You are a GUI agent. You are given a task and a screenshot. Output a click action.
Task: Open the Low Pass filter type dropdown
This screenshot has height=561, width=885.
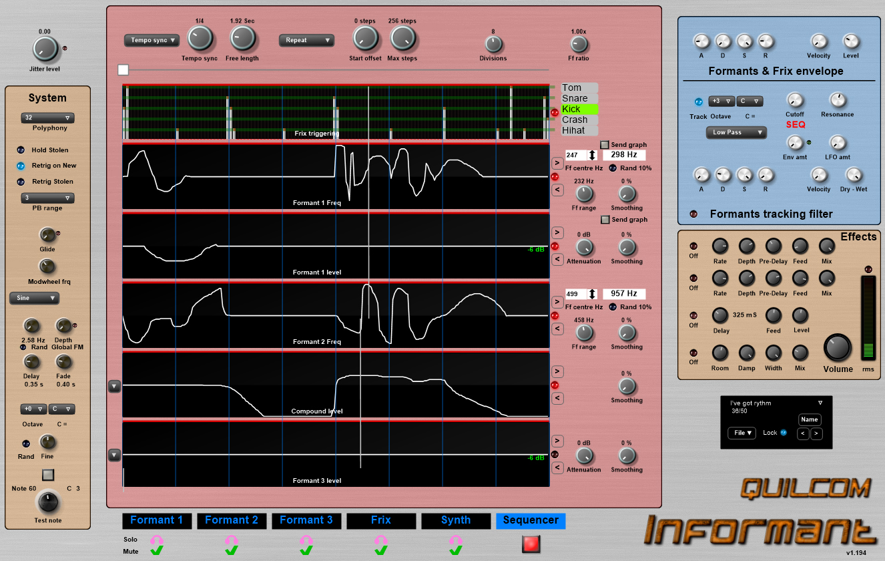[x=736, y=132]
